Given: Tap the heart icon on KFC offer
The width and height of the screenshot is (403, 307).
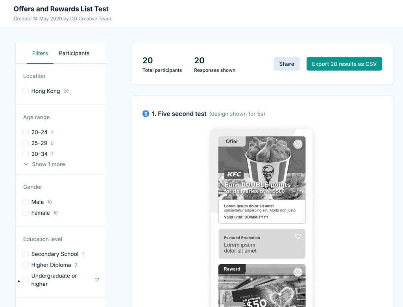Looking at the screenshot, I should click(298, 144).
